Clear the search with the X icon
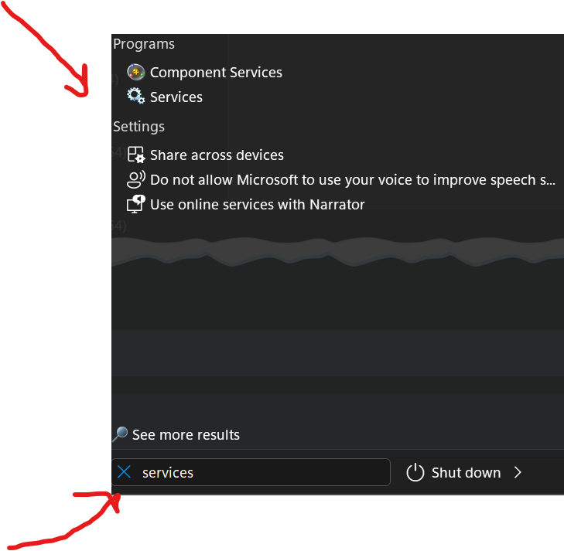This screenshot has height=551, width=564. [124, 472]
